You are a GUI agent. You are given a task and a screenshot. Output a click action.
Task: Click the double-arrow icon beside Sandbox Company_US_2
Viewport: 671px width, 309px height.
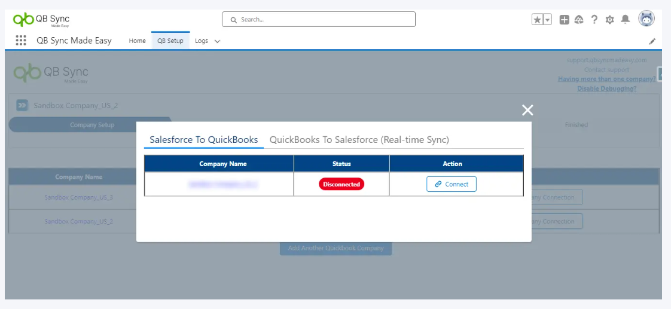point(22,105)
